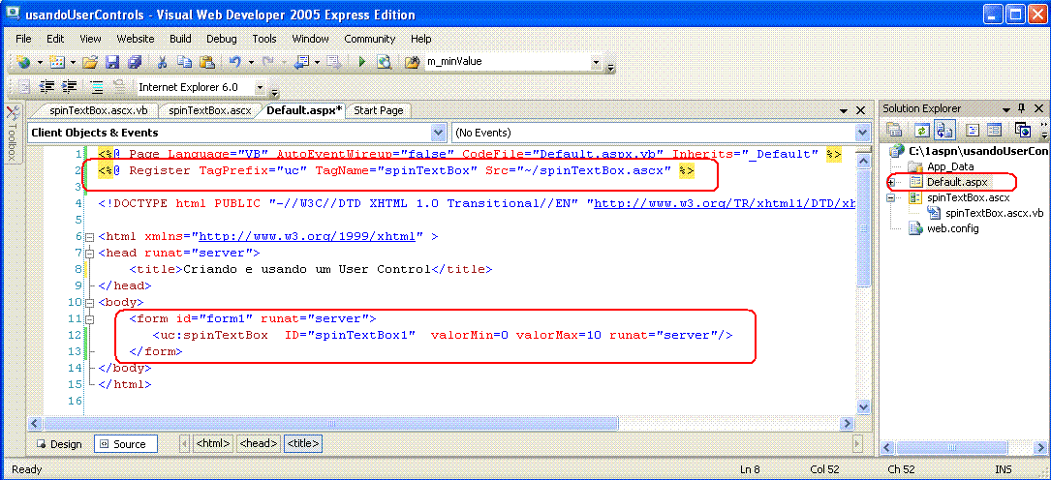The image size is (1051, 480).
Task: Open the m_minValue find combo box dropdown
Action: (596, 62)
